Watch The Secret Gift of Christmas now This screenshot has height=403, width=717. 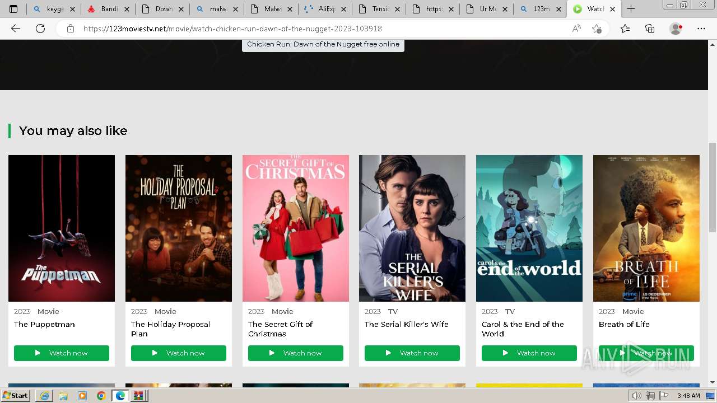(296, 353)
